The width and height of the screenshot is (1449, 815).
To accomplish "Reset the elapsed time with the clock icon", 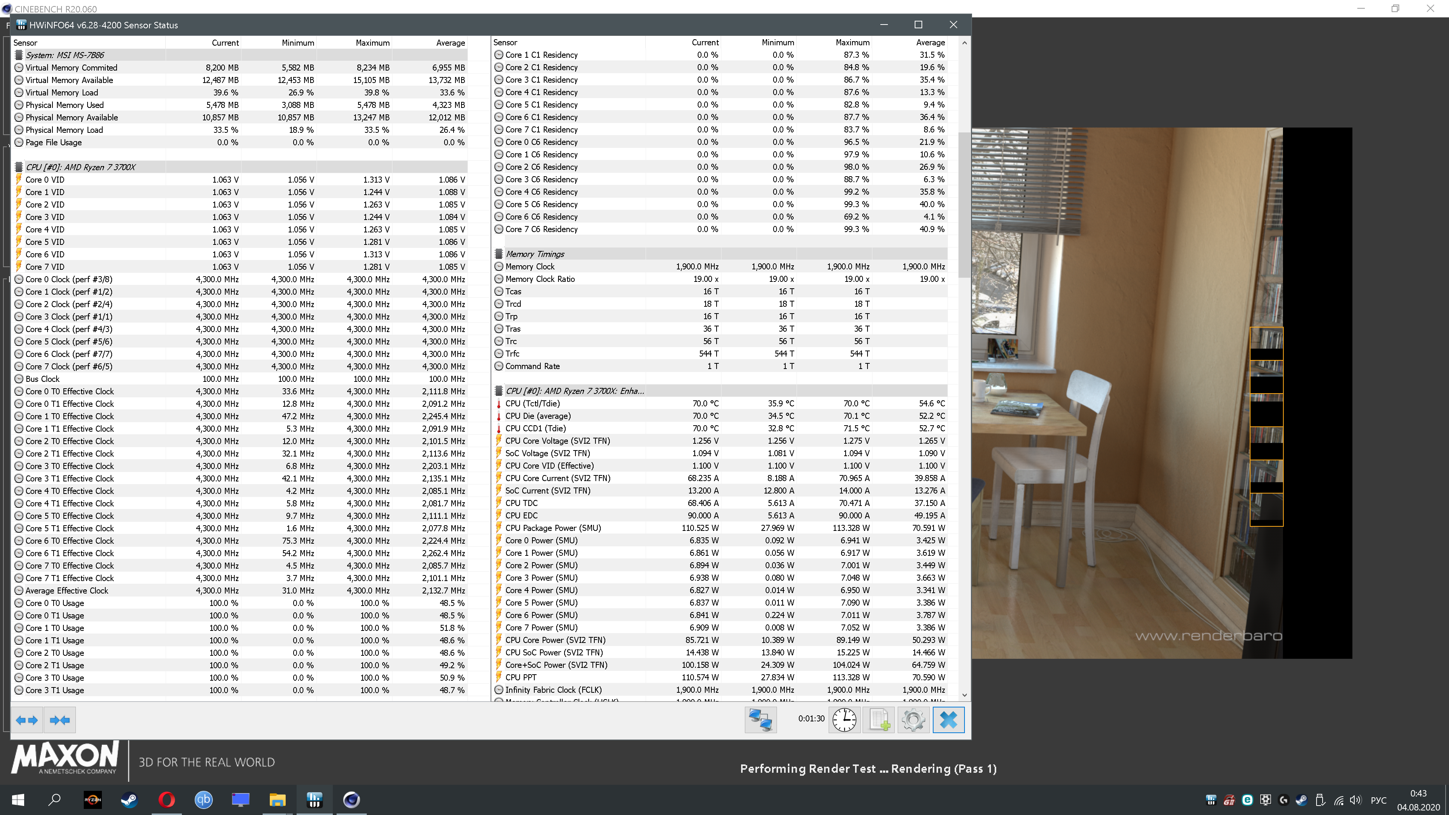I will (x=844, y=720).
